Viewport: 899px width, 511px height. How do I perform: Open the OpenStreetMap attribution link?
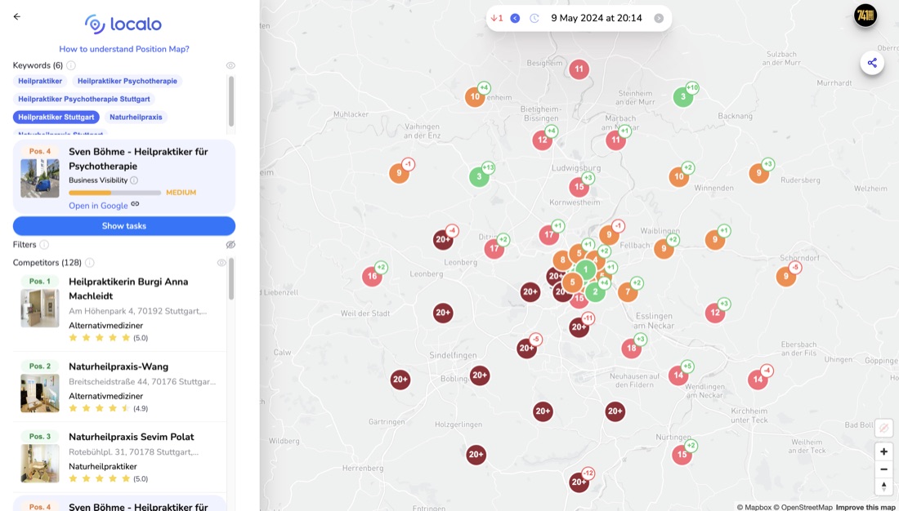tap(803, 507)
